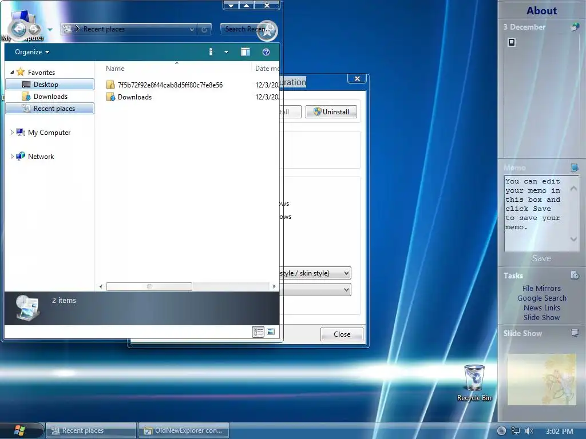Open the News Links task
586x439 pixels.
coord(541,308)
